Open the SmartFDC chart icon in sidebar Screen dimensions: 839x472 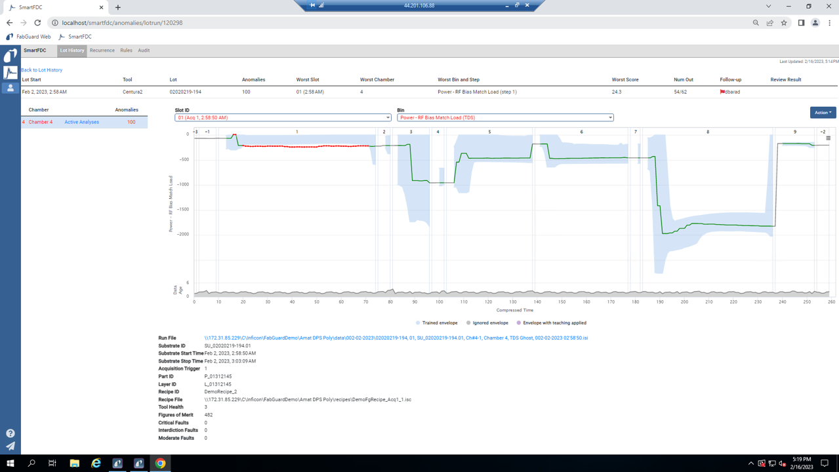(x=10, y=72)
